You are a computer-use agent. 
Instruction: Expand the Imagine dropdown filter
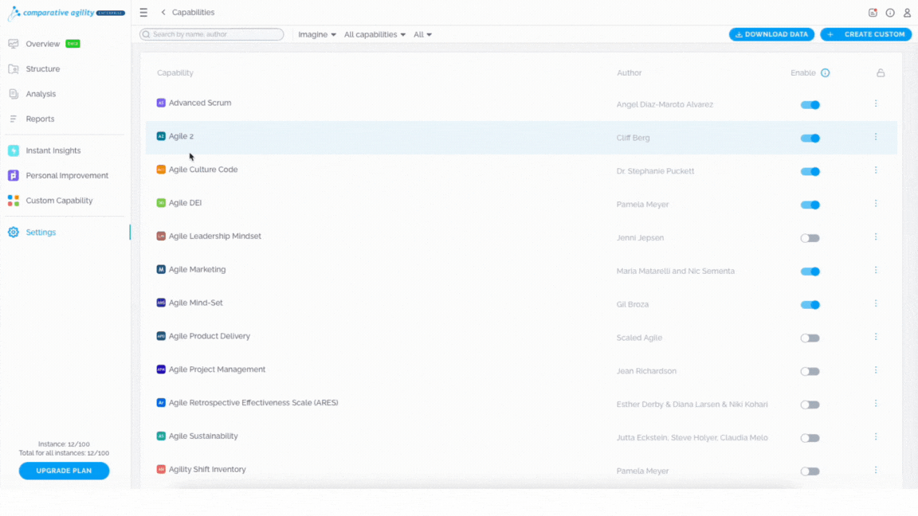[316, 34]
